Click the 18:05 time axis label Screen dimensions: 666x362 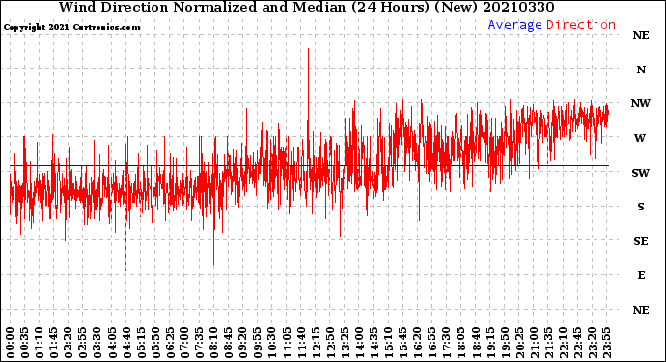tap(460, 343)
